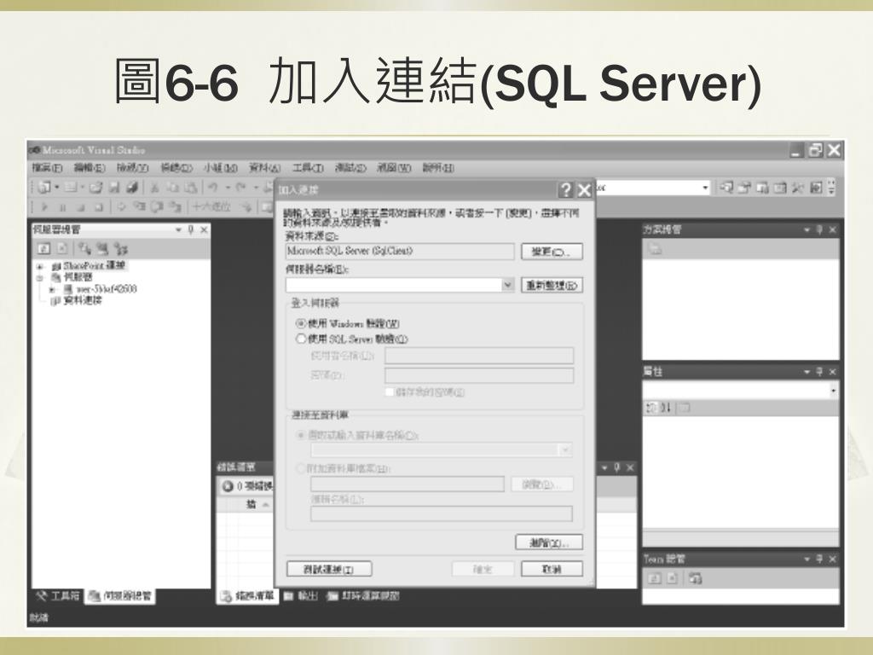This screenshot has height=655, width=873.
Task: Click the Stop Refresh icon in 伺服器總管 toolbar
Action: coord(62,248)
